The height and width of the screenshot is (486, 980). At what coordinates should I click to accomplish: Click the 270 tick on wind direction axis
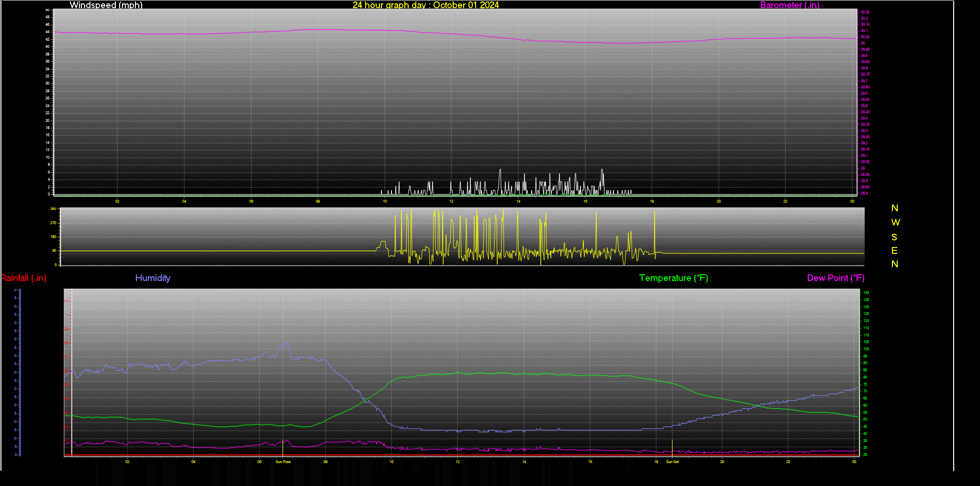(x=53, y=223)
